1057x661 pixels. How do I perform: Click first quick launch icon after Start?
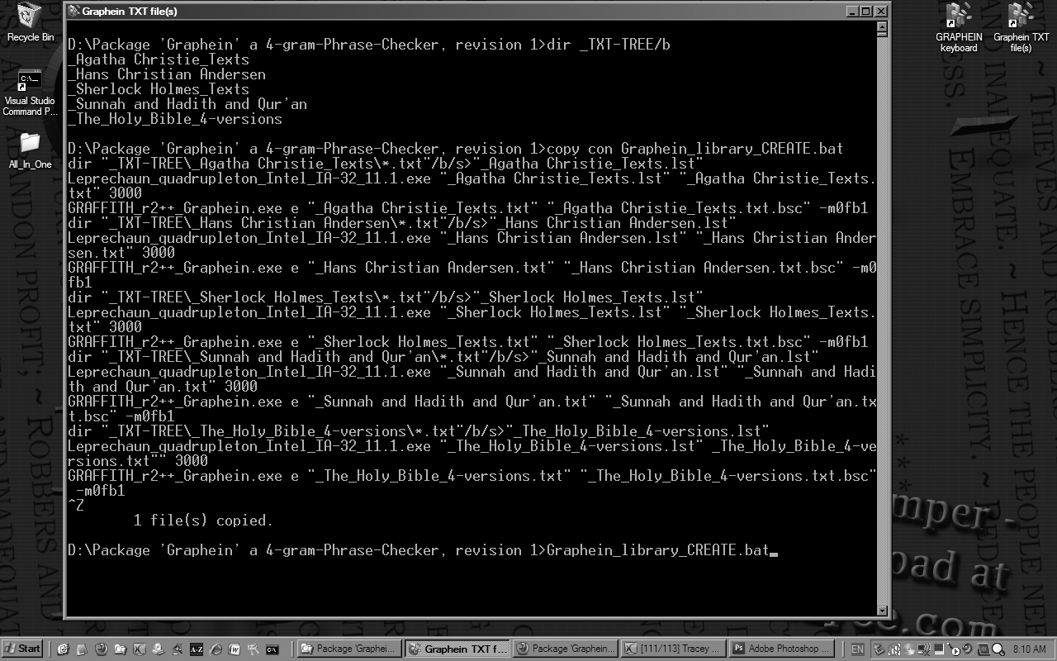63,649
